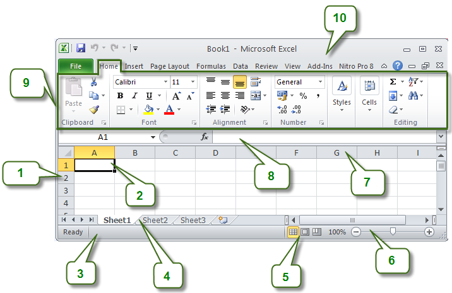Open Microsoft Excel Help question mark

coord(398,66)
